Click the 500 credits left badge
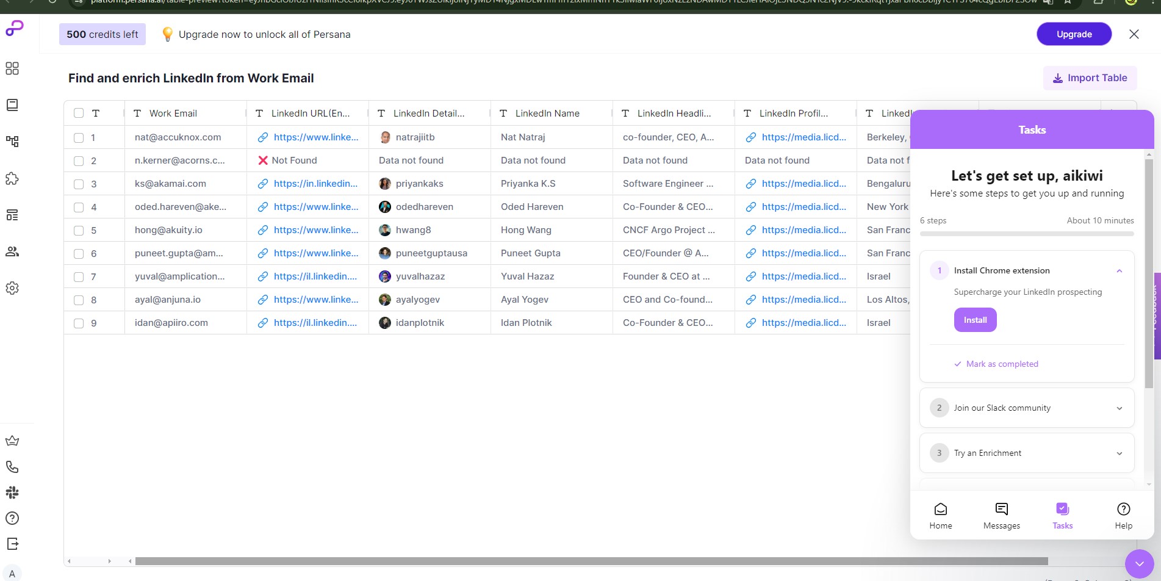 102,34
